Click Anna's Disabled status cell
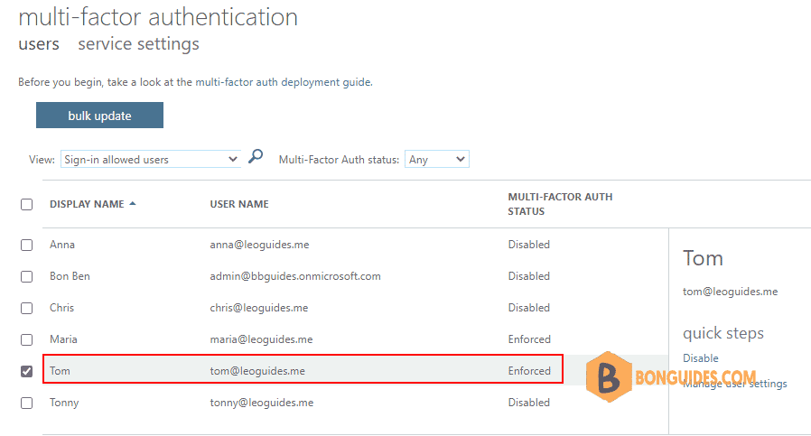 pos(528,244)
